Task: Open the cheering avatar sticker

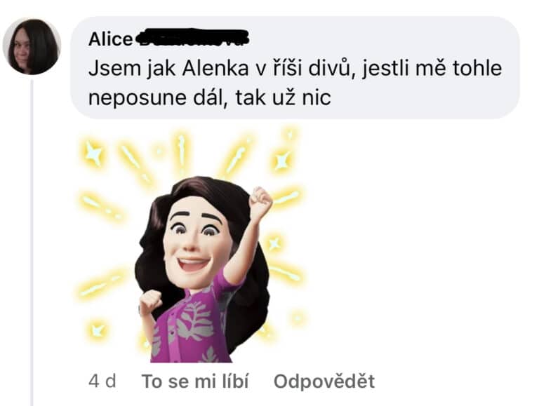Action: point(191,245)
